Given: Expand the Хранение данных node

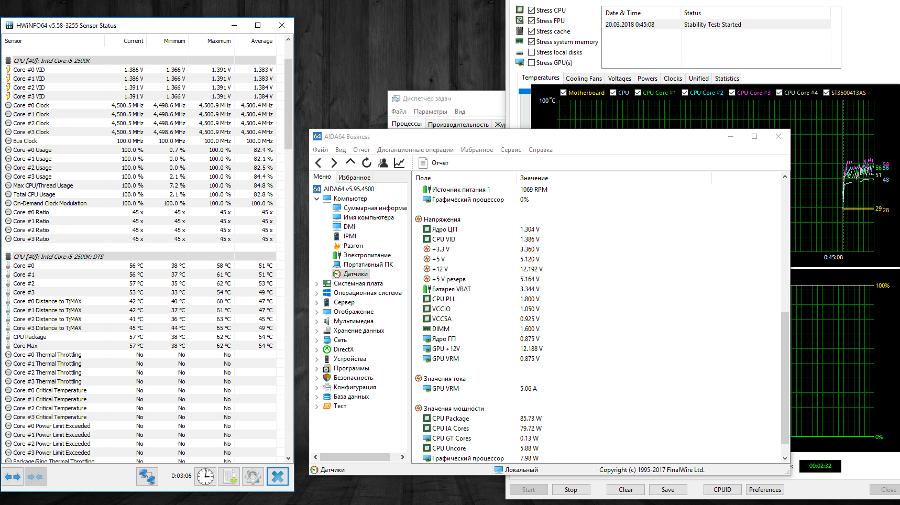Looking at the screenshot, I should click(316, 331).
